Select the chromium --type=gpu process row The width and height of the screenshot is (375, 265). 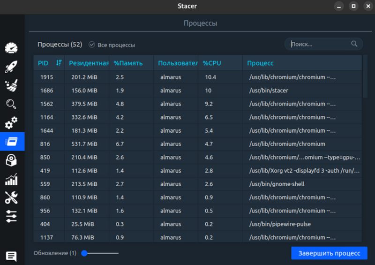pyautogui.click(x=197, y=157)
